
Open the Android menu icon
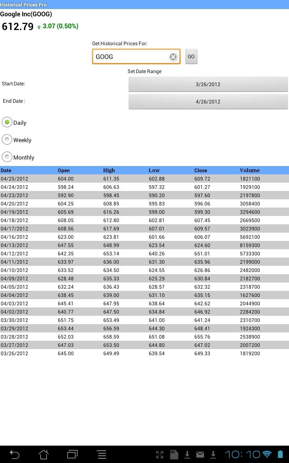(x=102, y=454)
